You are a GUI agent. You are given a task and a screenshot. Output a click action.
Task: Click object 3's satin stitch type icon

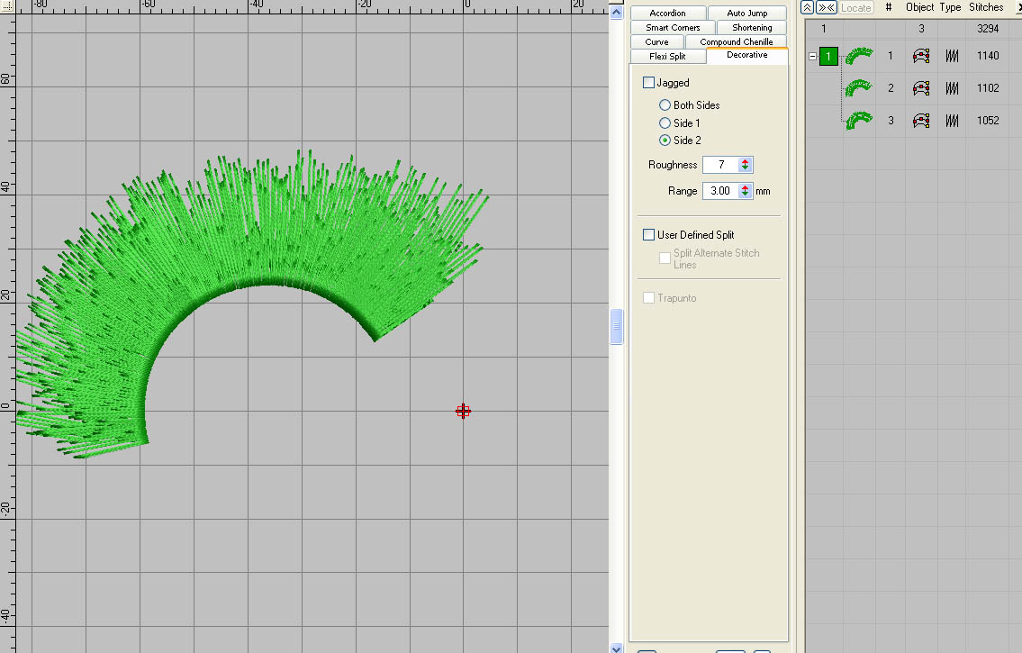pos(951,121)
